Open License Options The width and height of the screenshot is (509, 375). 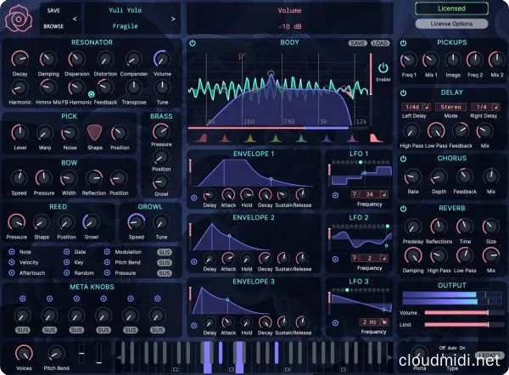(x=452, y=24)
